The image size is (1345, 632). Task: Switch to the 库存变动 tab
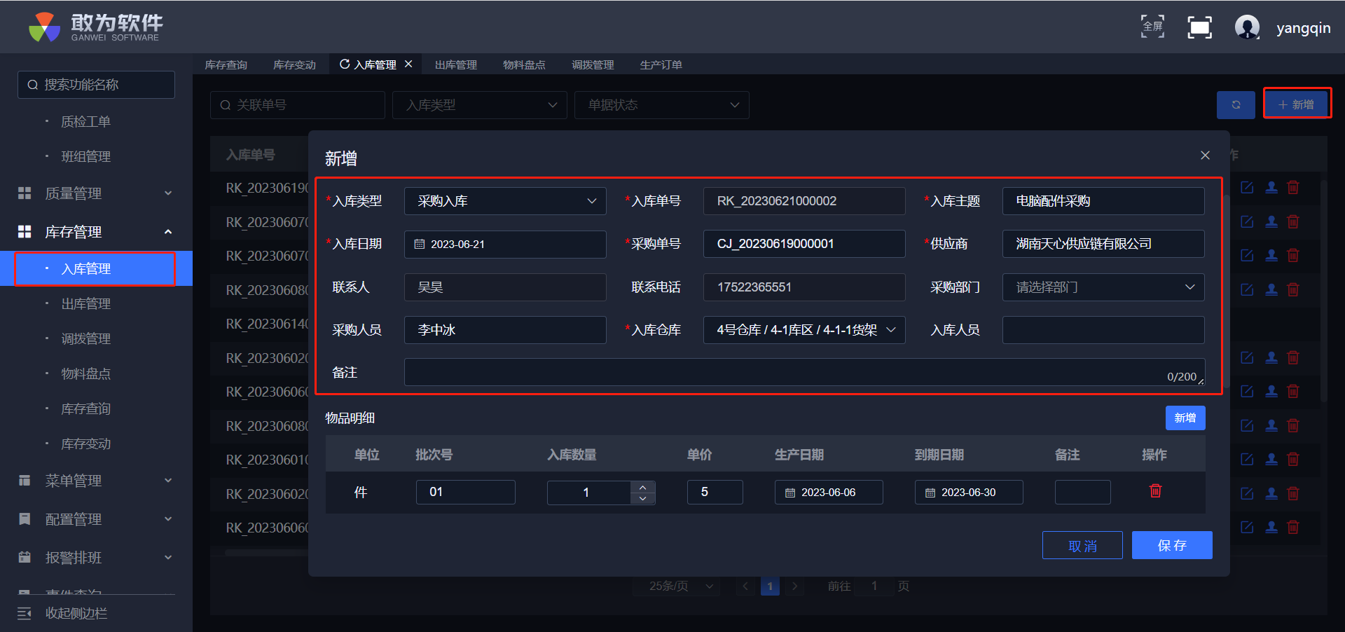click(x=295, y=64)
